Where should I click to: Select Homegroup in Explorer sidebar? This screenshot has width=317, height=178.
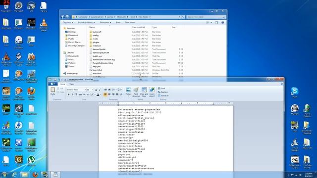tap(70, 74)
